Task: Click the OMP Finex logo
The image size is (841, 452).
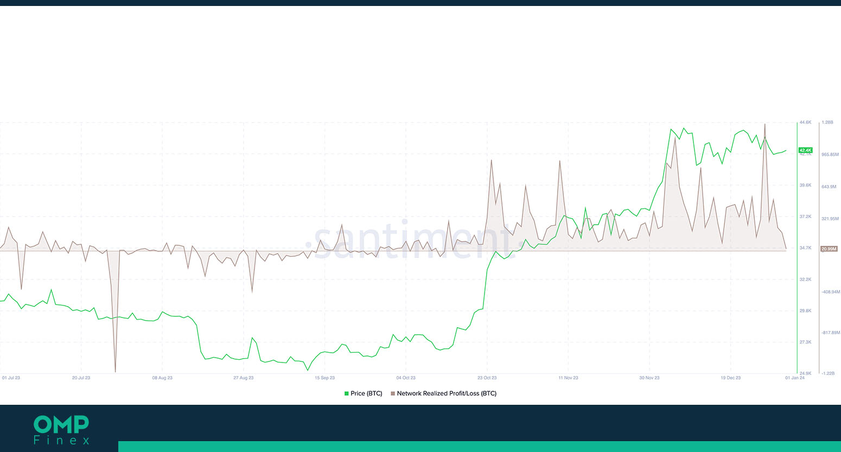Action: pyautogui.click(x=61, y=430)
